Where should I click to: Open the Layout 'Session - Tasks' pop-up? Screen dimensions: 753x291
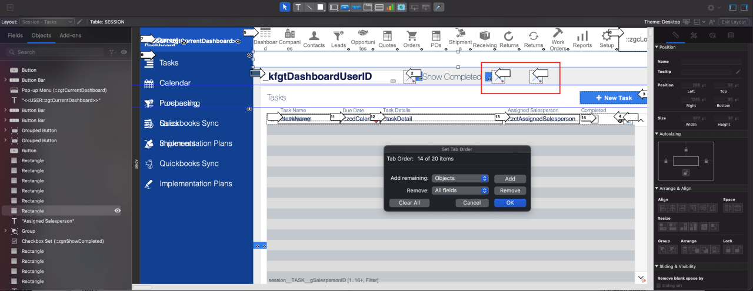pyautogui.click(x=47, y=22)
